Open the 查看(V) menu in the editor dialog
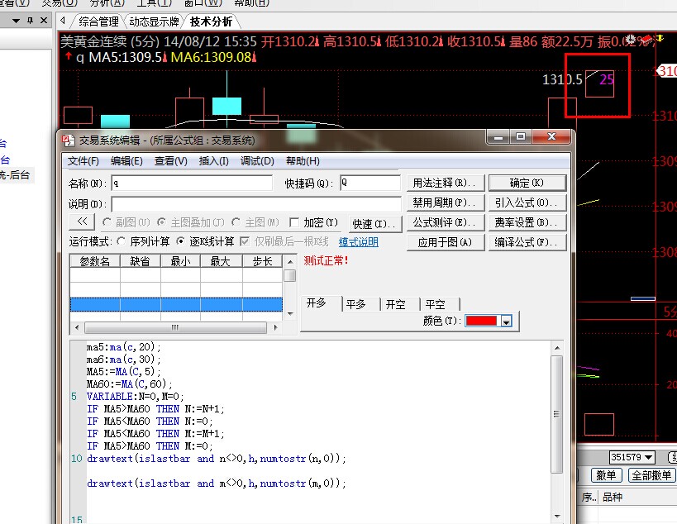The image size is (677, 524). pyautogui.click(x=171, y=161)
